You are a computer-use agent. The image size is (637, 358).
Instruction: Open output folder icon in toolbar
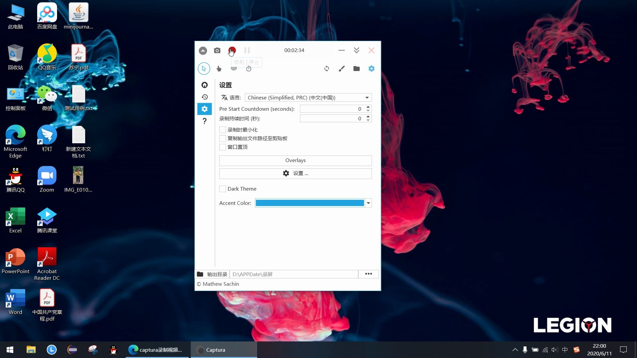coord(357,69)
